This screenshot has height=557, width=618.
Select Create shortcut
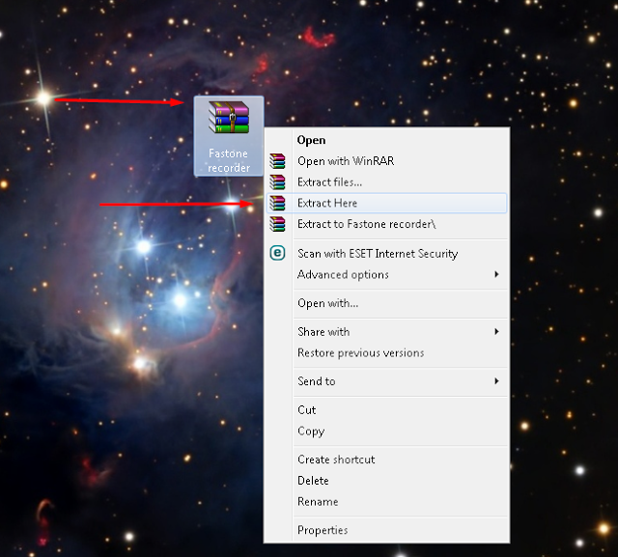[x=386, y=460]
